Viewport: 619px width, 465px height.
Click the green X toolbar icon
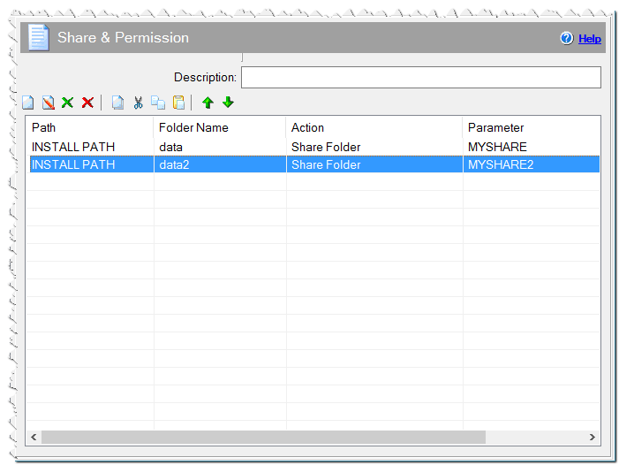(x=67, y=103)
